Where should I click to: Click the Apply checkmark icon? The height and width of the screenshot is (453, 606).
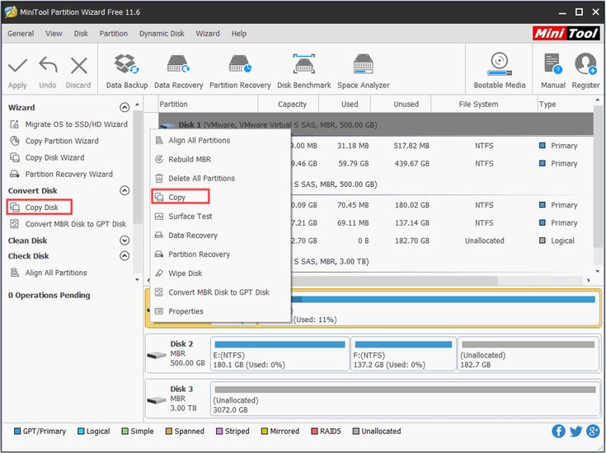point(18,66)
